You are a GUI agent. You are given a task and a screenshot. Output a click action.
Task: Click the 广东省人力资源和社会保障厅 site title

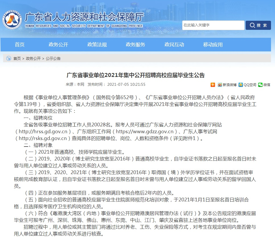(x=84, y=18)
